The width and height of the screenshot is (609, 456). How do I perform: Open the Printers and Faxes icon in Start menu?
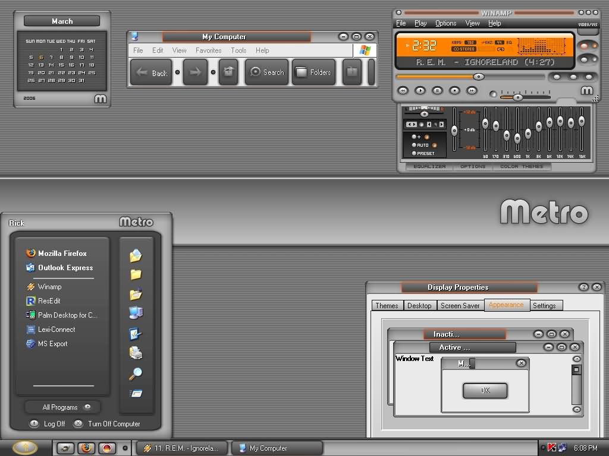pos(136,353)
